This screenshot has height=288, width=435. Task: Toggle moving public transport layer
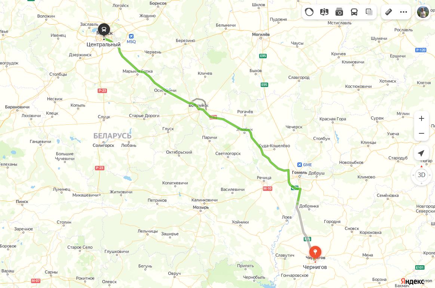coord(354,12)
